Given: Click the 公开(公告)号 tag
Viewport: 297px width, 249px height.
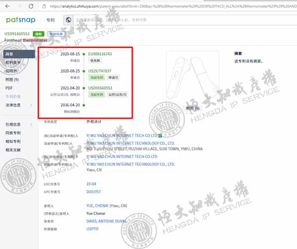Looking at the screenshot, I should click(x=117, y=95).
